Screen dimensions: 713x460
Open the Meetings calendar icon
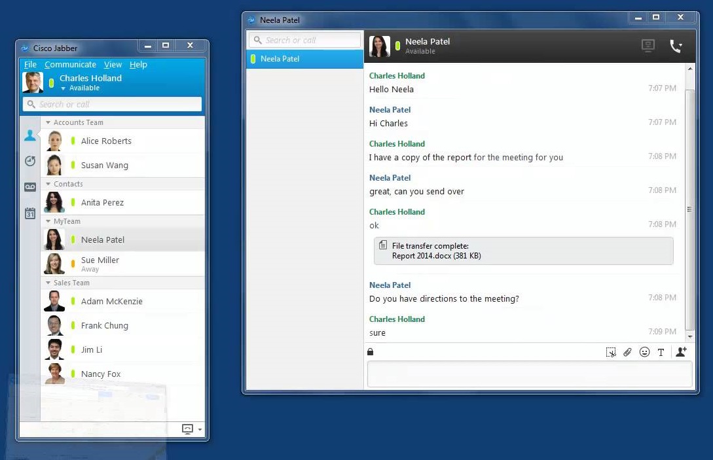30,213
